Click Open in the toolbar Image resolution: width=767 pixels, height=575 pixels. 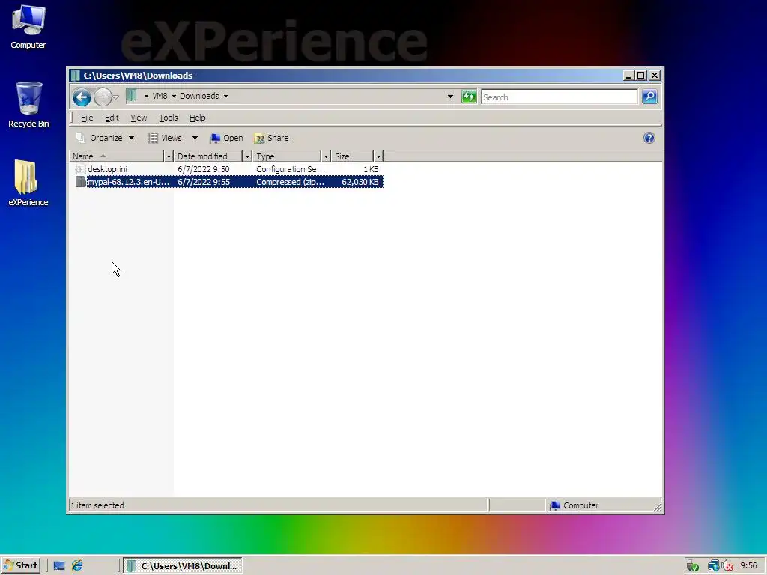[226, 138]
